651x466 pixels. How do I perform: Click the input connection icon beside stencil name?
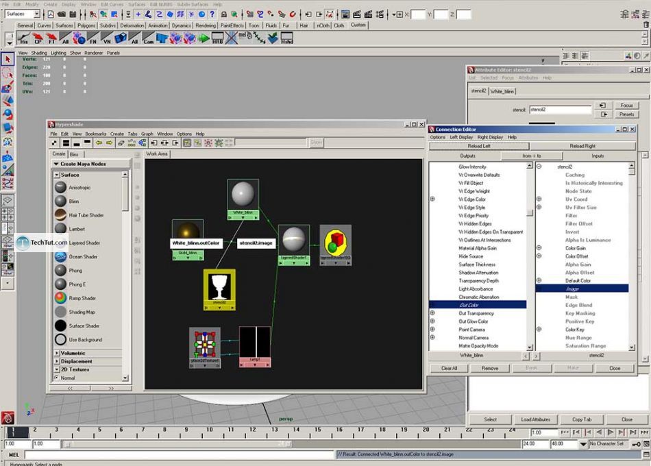[x=603, y=106]
